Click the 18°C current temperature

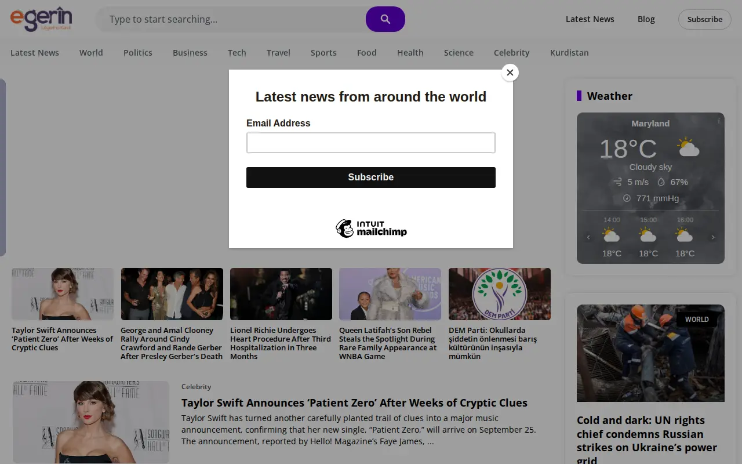click(x=628, y=148)
